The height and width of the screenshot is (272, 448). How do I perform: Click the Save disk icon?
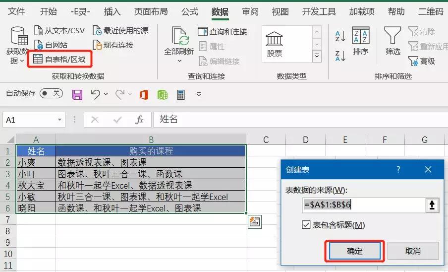[77, 94]
